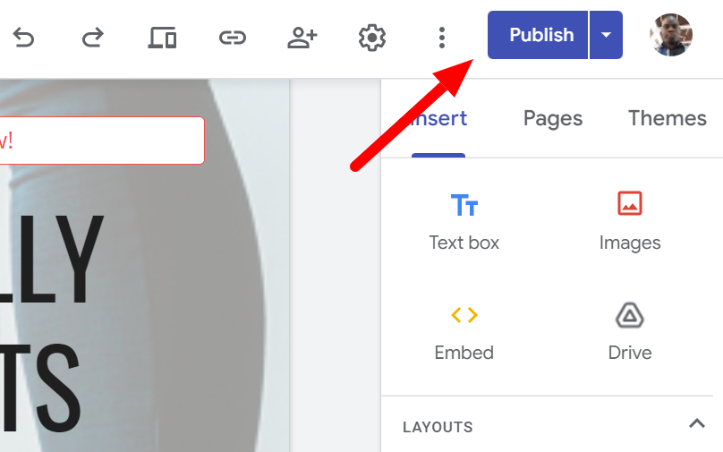
Task: Share with others via add-person icon
Action: pyautogui.click(x=302, y=38)
